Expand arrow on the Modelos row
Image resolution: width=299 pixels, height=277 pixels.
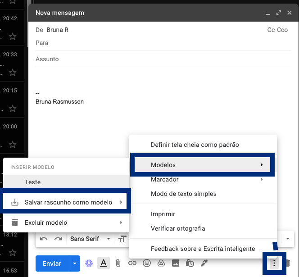click(262, 165)
